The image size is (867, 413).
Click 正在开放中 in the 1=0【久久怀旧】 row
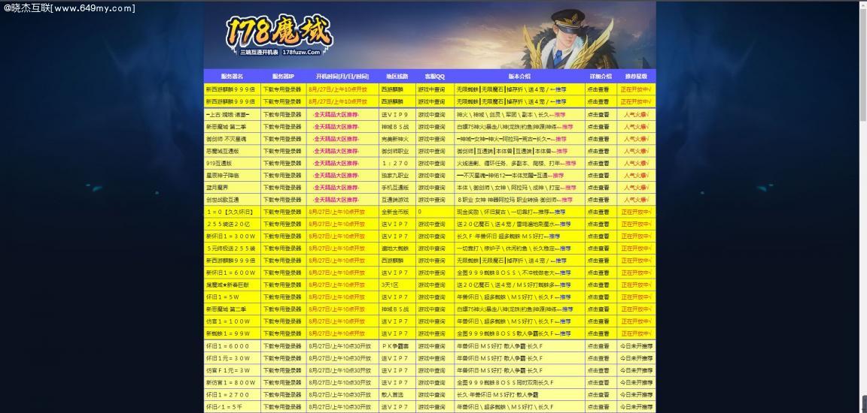(x=636, y=212)
